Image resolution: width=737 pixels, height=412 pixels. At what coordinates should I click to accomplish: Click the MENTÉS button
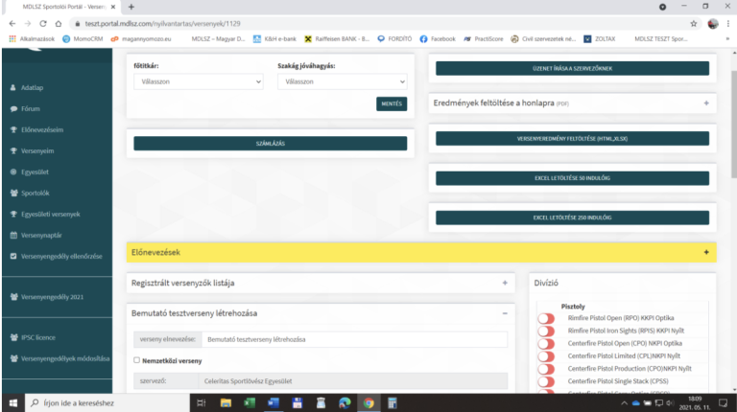[392, 103]
